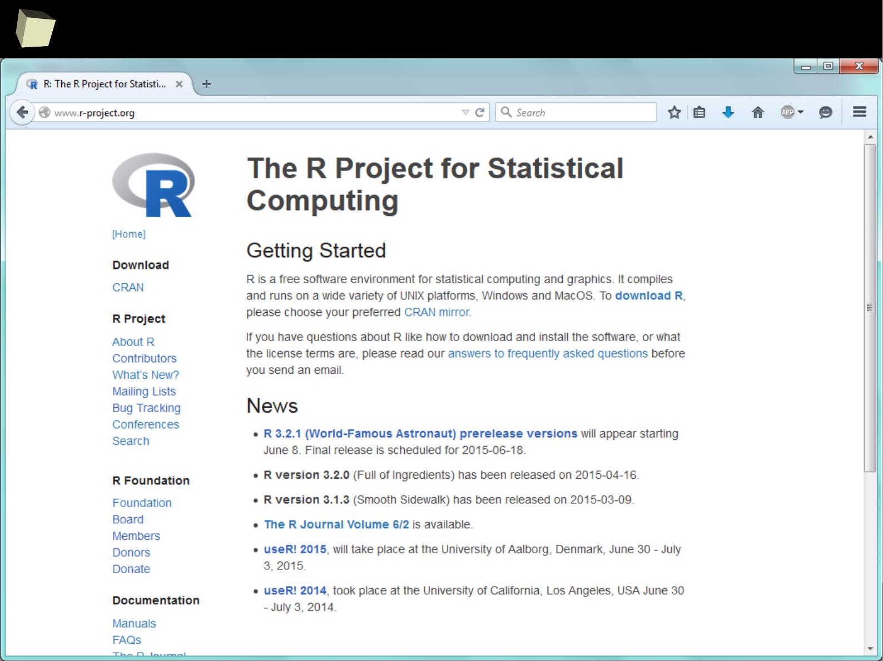Viewport: 883px width, 661px height.
Task: Open answers to frequently asked questions link
Action: point(548,353)
